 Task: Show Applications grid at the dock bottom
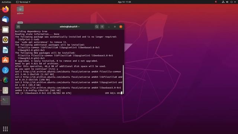click(x=5, y=129)
